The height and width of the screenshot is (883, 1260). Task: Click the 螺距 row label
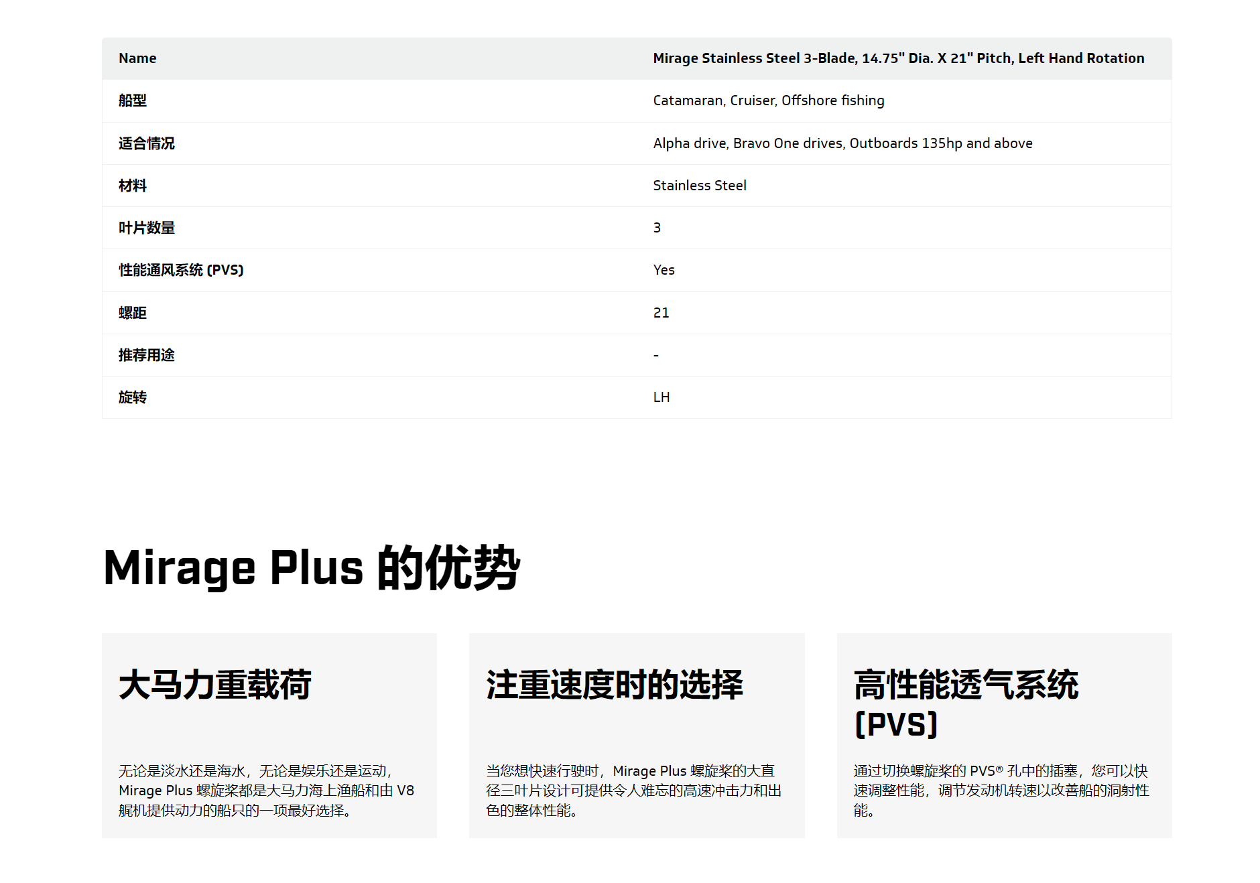(133, 313)
